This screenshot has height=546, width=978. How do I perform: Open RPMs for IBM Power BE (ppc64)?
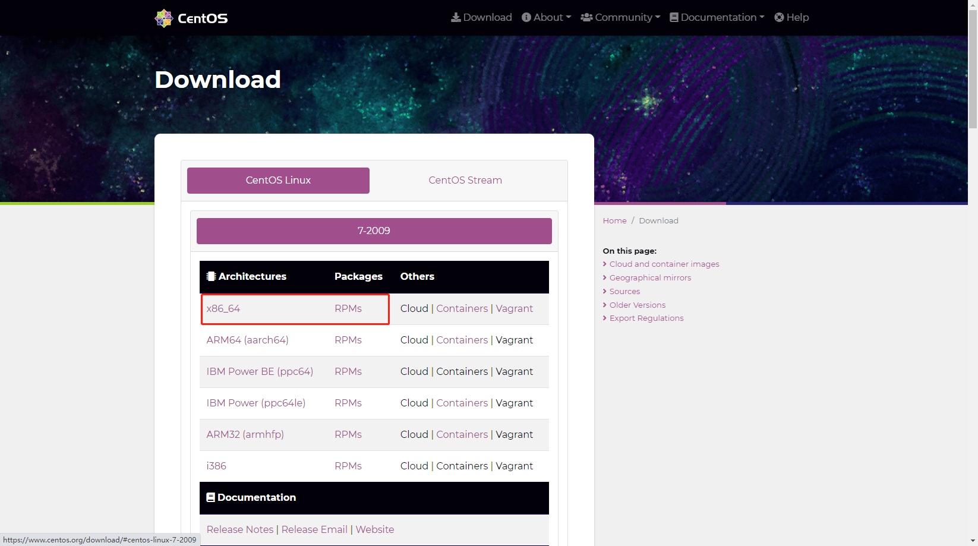point(348,371)
